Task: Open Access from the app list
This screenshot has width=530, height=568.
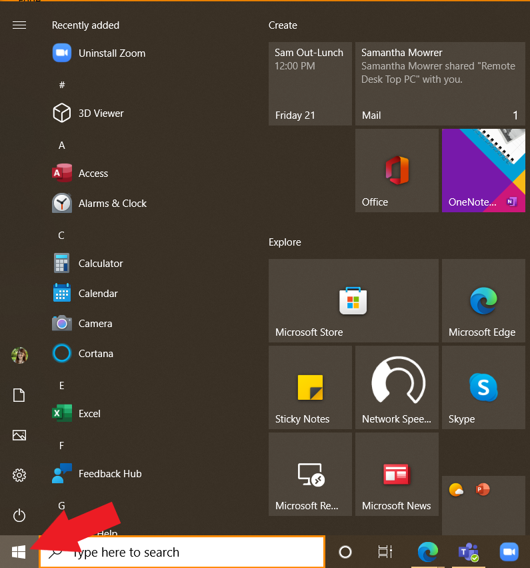Action: coord(80,173)
